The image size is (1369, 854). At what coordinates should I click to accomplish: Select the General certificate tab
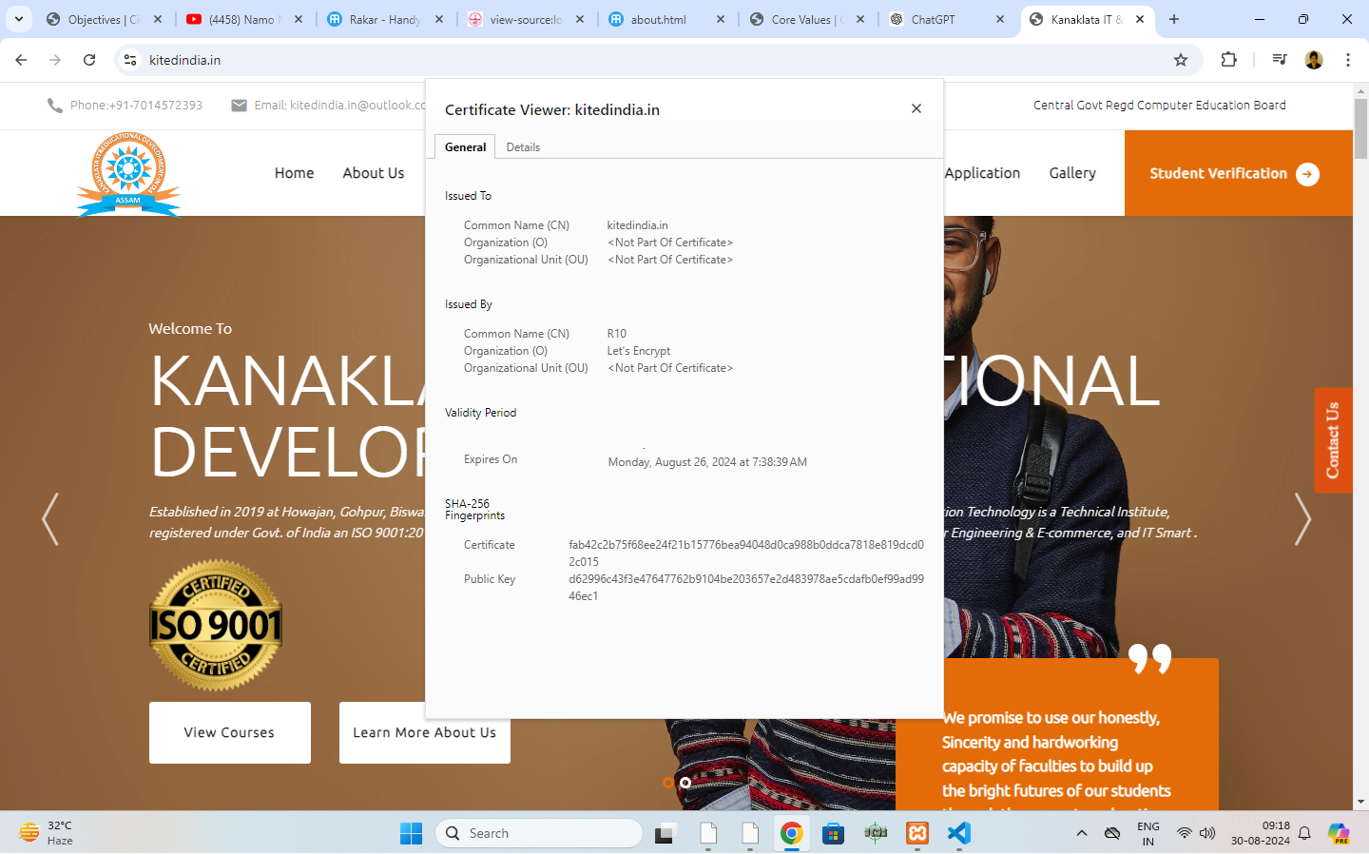pos(465,147)
